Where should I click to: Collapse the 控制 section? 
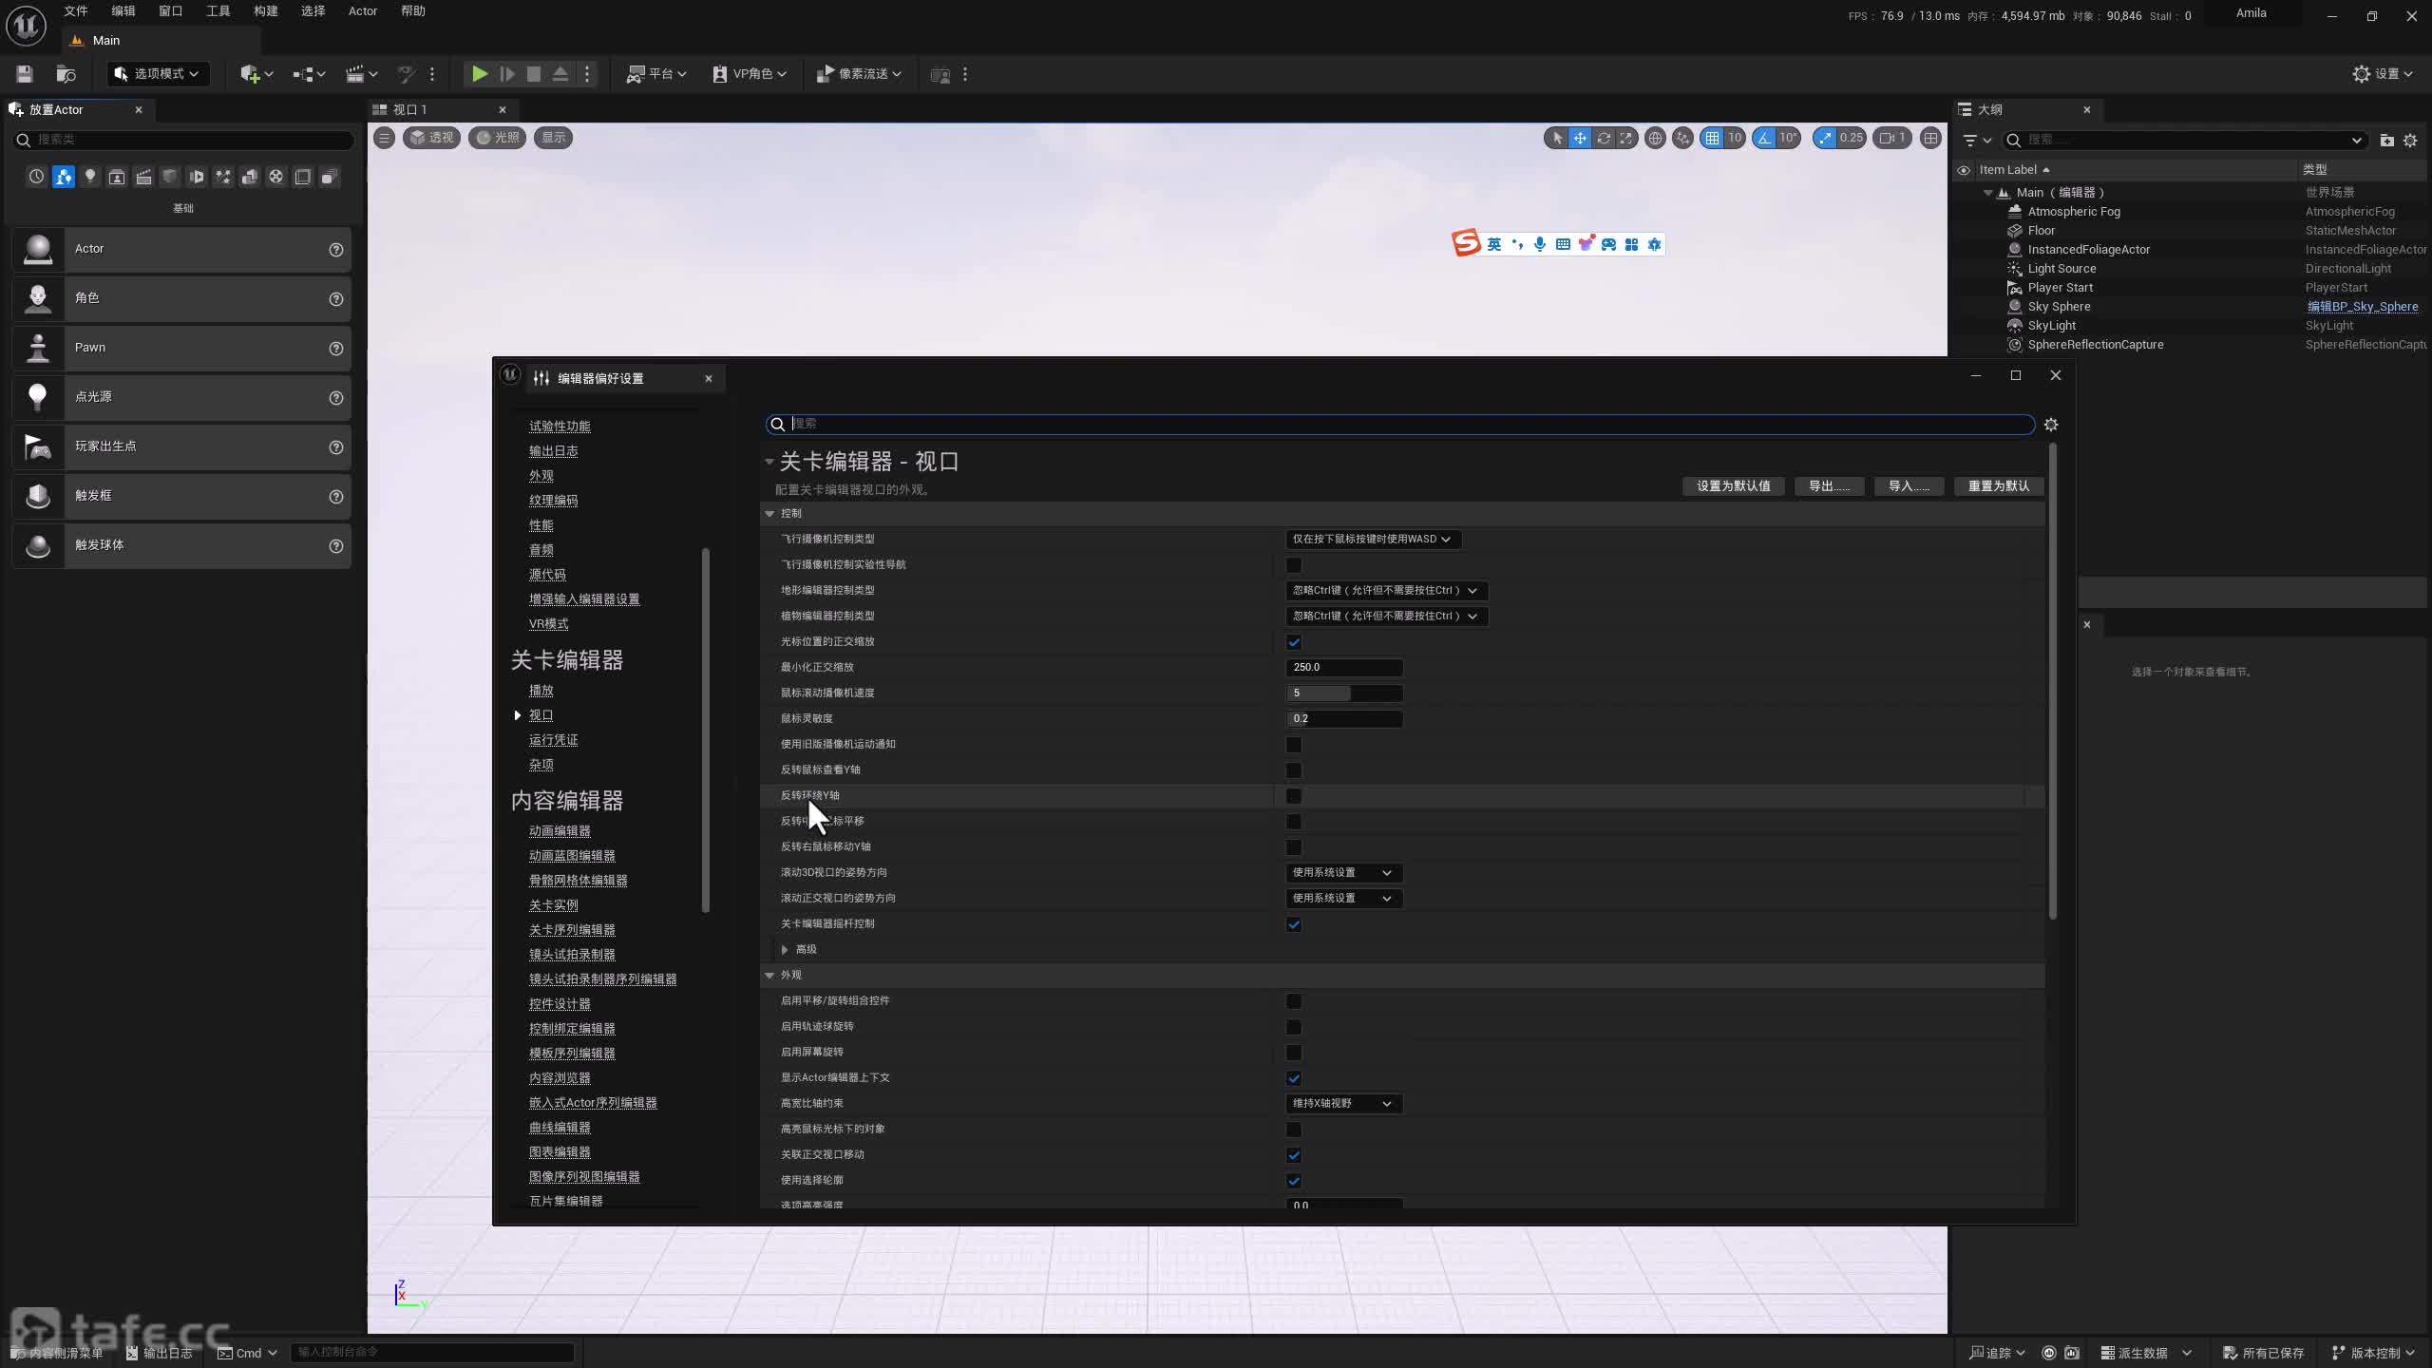click(769, 513)
